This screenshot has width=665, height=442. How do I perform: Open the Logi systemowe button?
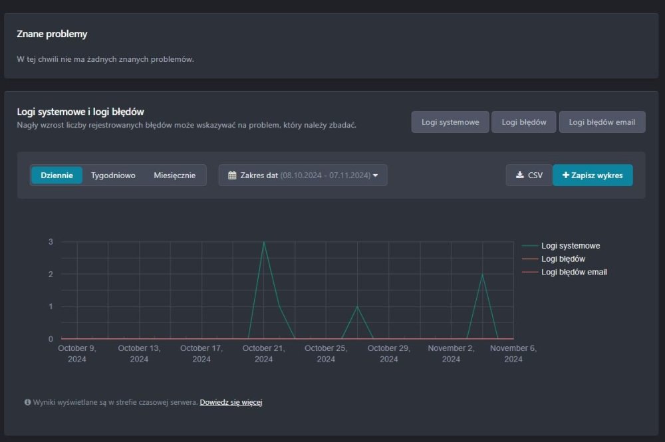click(x=450, y=122)
